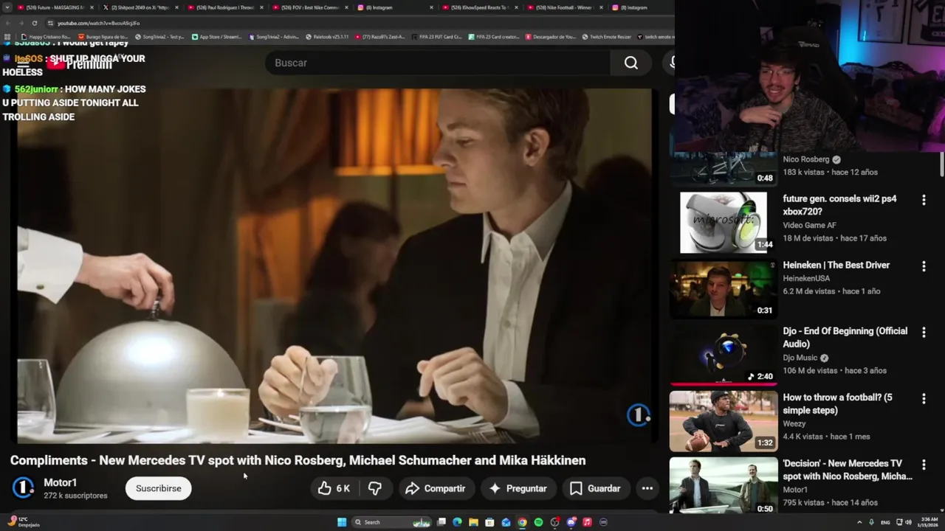
Task: Open File Explorer from the taskbar
Action: [x=473, y=522]
